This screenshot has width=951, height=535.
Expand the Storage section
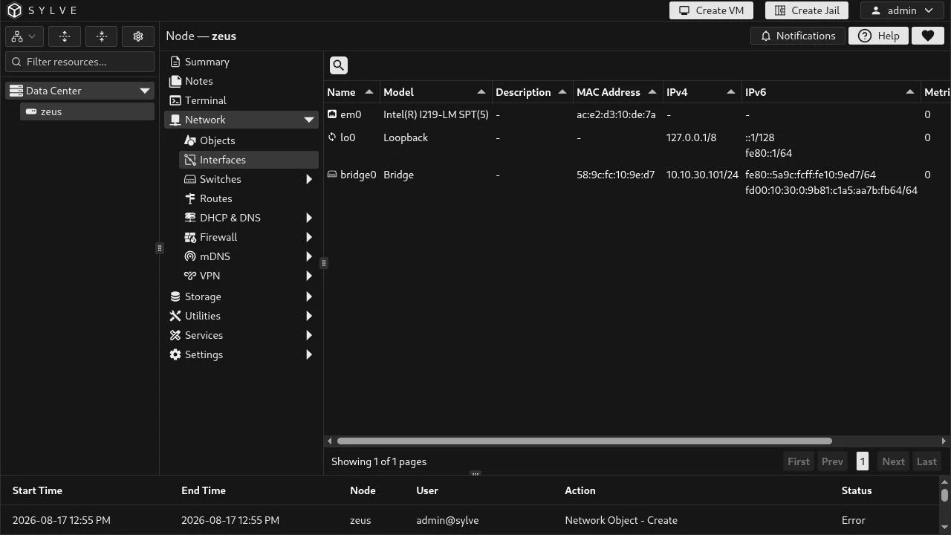309,296
